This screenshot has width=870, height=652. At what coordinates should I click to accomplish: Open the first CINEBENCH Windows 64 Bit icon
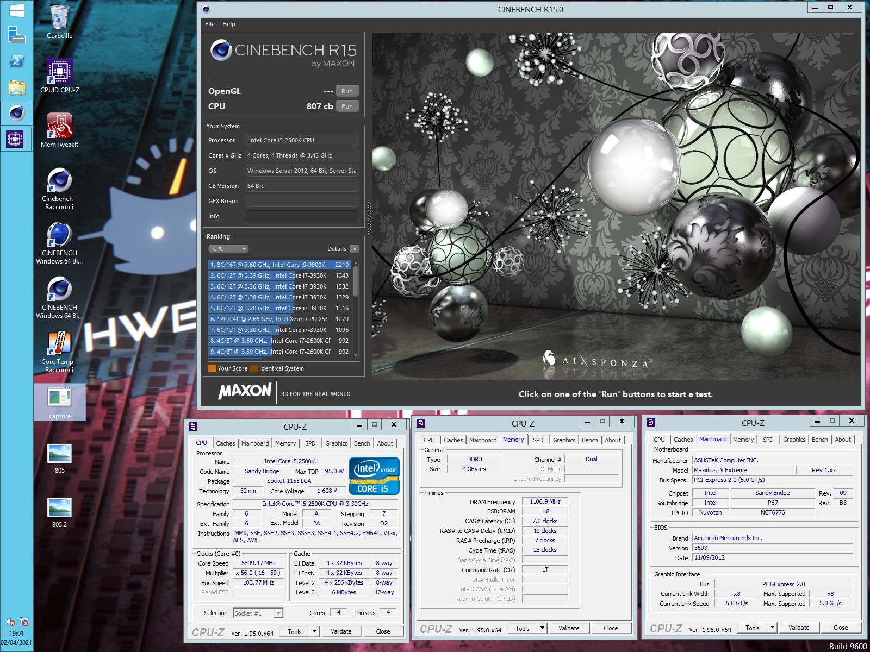coord(59,243)
